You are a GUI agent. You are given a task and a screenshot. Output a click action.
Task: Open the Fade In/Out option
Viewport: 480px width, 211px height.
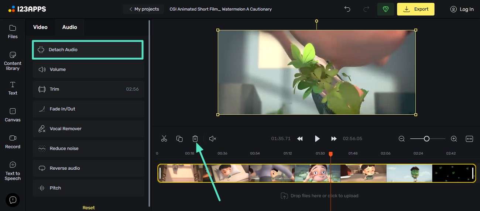tap(88, 109)
